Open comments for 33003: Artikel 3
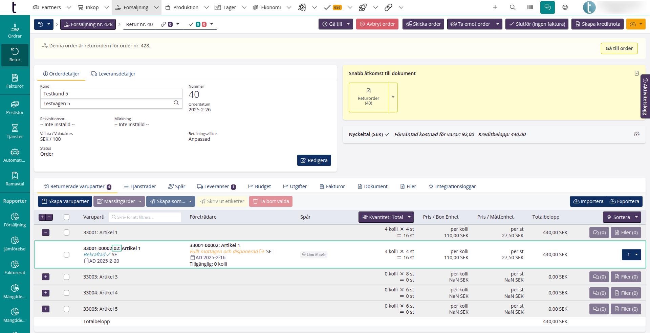 [599, 277]
